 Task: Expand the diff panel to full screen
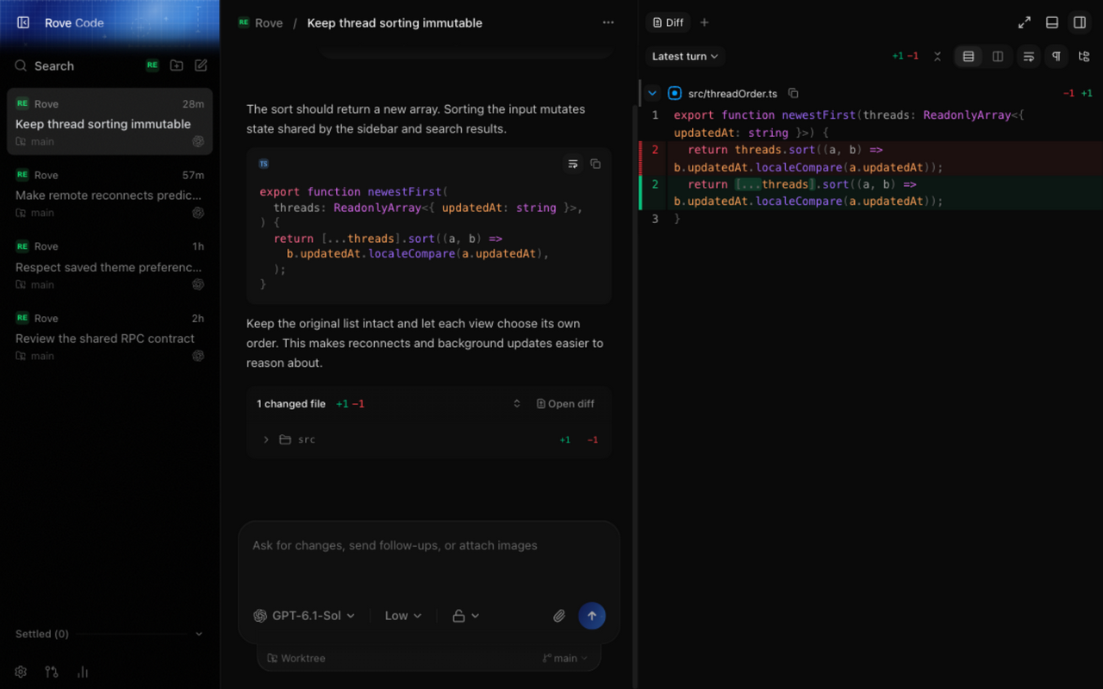(x=1025, y=22)
